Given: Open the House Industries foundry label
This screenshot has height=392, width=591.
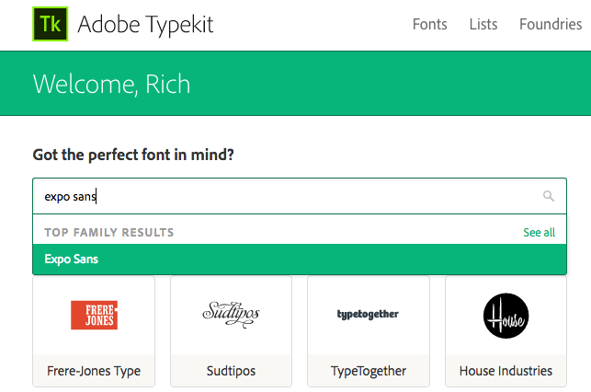Looking at the screenshot, I should coord(506,371).
